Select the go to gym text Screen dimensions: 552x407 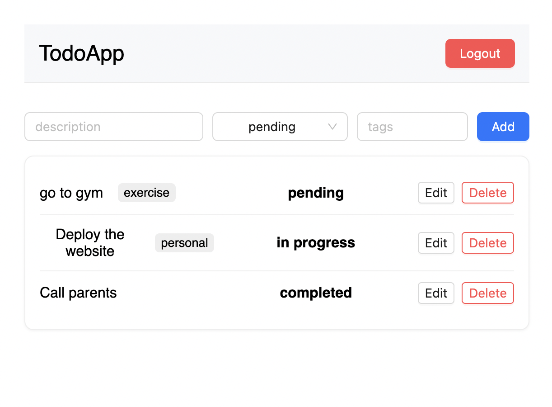coord(71,193)
